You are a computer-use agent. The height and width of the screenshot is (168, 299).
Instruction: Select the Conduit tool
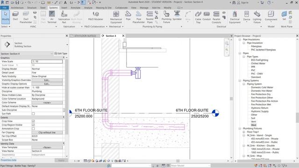(x=206, y=16)
